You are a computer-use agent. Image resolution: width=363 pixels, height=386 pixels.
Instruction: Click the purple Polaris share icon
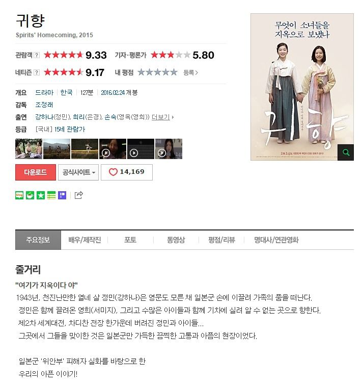pyautogui.click(x=62, y=195)
